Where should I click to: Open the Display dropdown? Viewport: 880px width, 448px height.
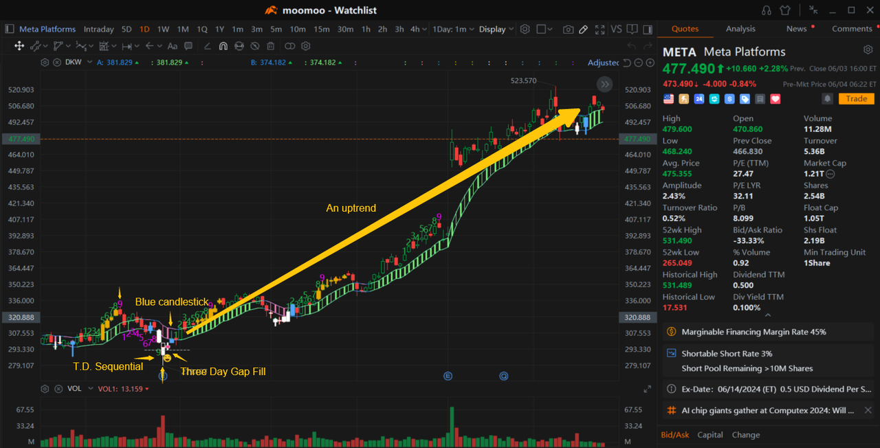[496, 29]
